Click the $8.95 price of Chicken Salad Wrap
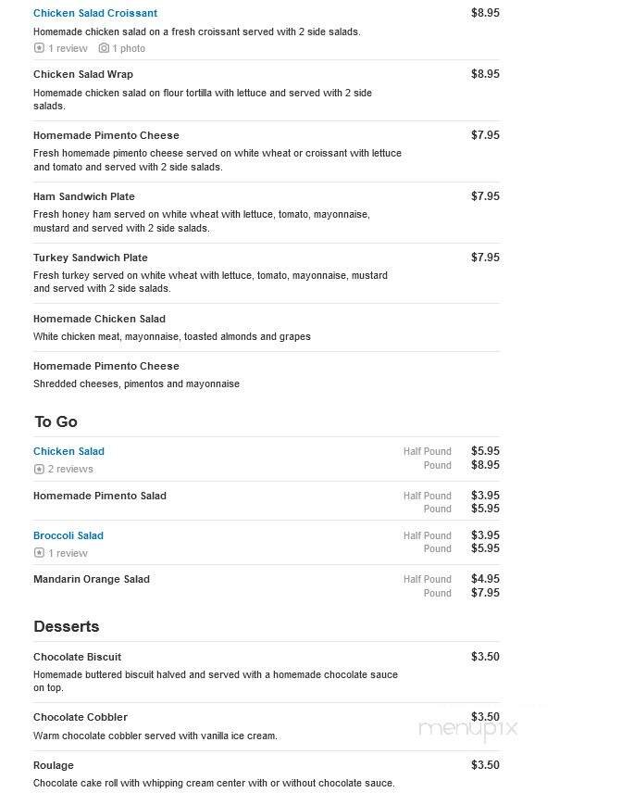This screenshot has height=805, width=634. 485,74
